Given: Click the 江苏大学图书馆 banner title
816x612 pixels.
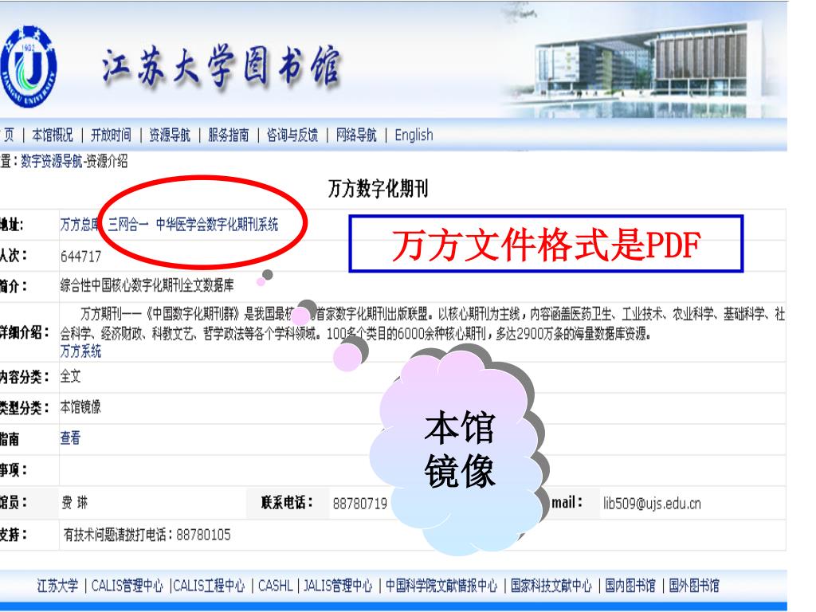Looking at the screenshot, I should (222, 66).
